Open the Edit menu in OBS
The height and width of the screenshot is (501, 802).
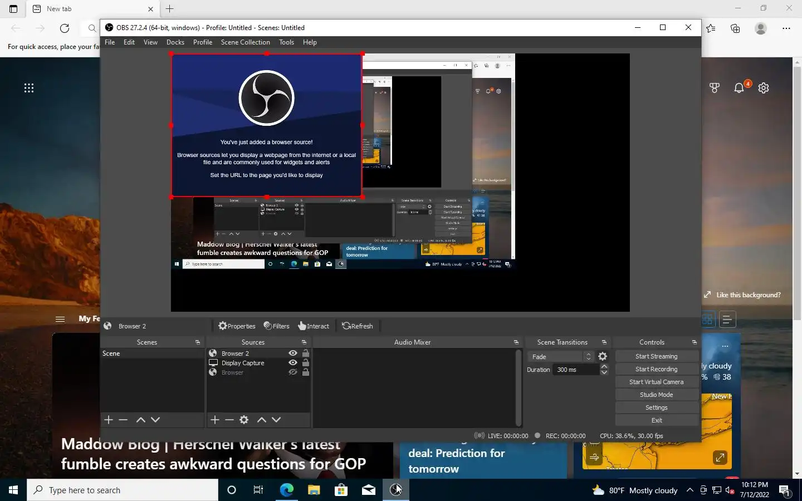pyautogui.click(x=129, y=42)
